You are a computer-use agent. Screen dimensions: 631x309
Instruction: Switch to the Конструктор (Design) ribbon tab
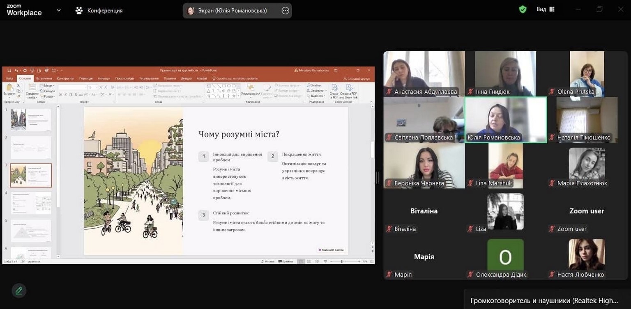tap(66, 78)
